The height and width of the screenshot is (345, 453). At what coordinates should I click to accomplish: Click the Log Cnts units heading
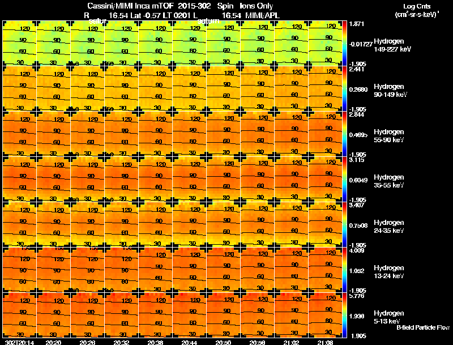[x=417, y=6]
